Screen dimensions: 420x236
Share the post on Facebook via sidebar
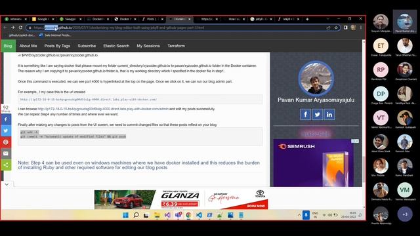click(x=6, y=119)
